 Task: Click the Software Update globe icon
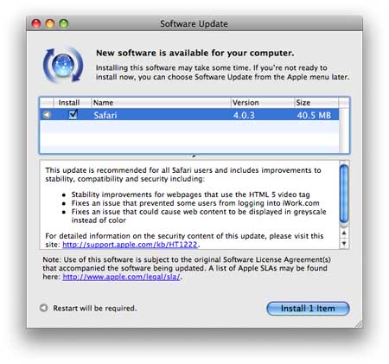point(63,65)
